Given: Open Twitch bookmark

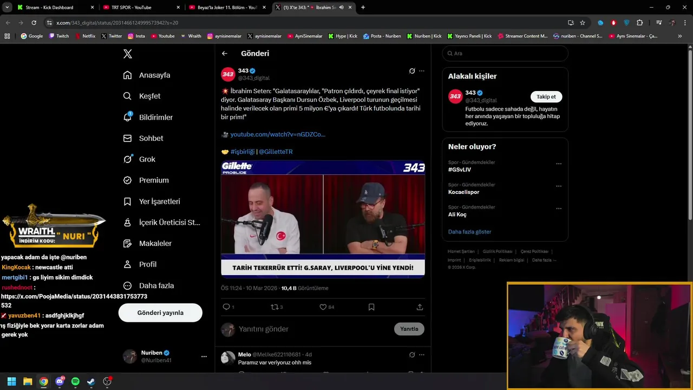Looking at the screenshot, I should (x=59, y=36).
